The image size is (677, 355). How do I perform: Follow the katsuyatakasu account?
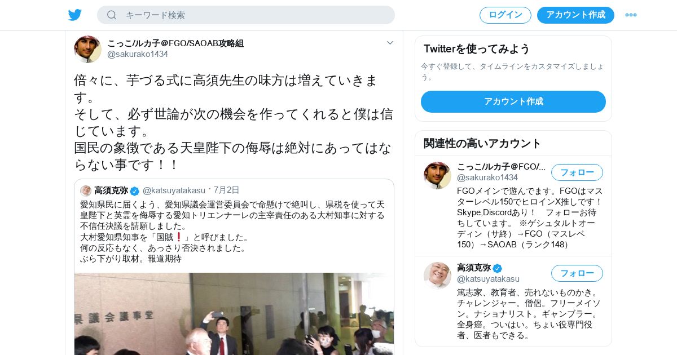pyautogui.click(x=577, y=273)
